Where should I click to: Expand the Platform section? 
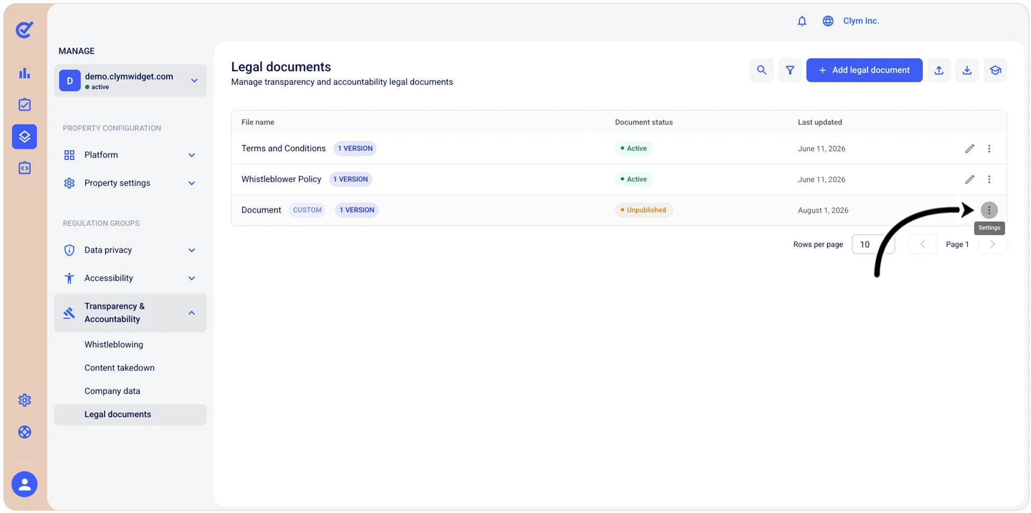(130, 155)
